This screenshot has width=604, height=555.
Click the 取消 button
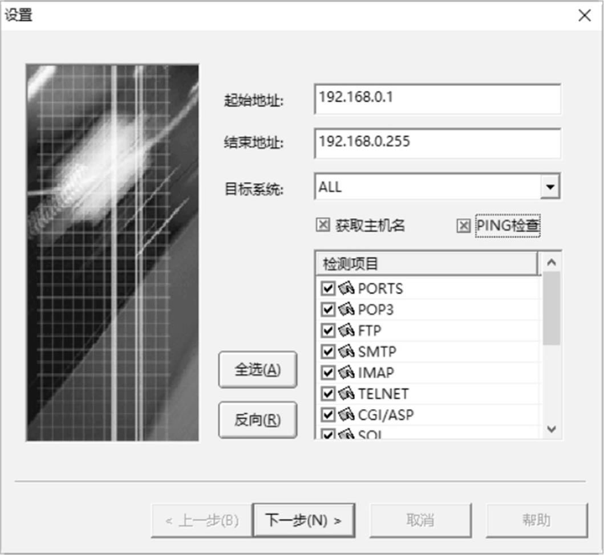[421, 520]
